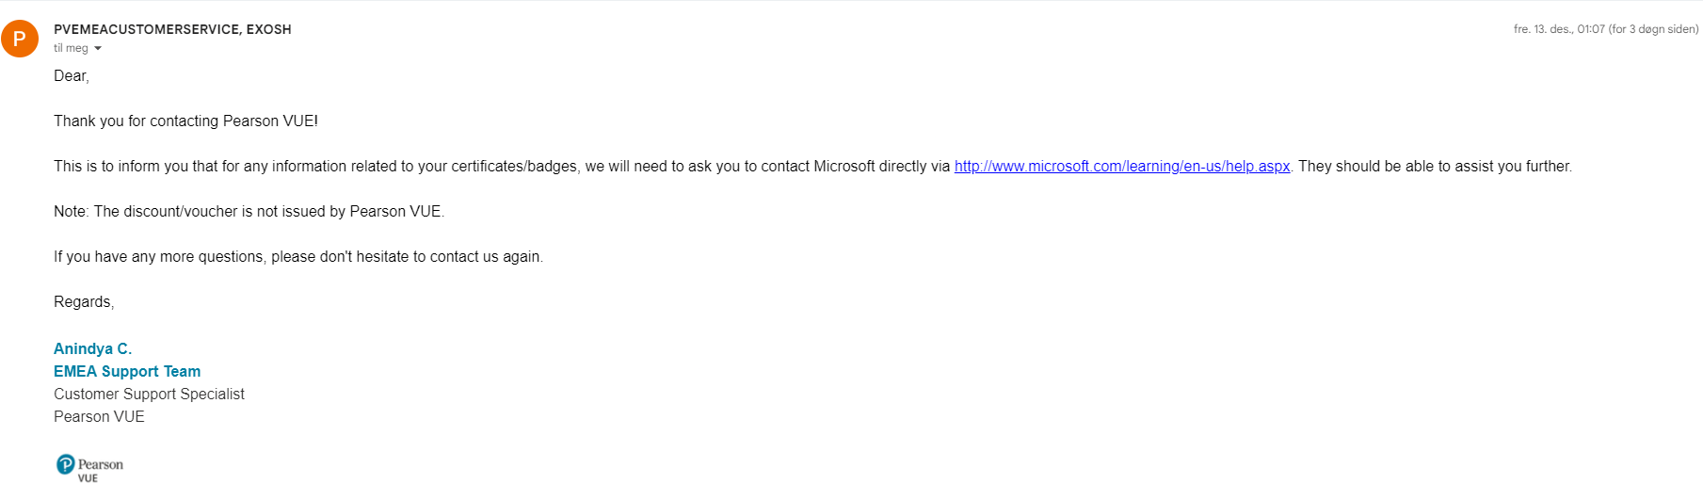This screenshot has width=1703, height=500.
Task: Click the 'Note: The discount/voucher' line
Action: tap(249, 212)
